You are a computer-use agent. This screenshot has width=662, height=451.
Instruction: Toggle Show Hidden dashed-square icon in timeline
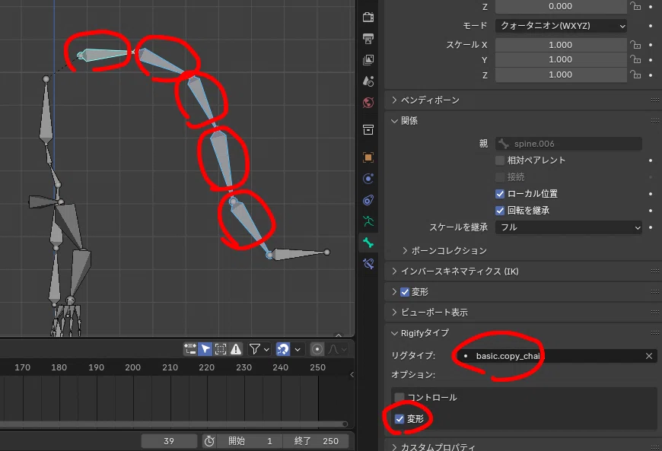click(x=221, y=349)
